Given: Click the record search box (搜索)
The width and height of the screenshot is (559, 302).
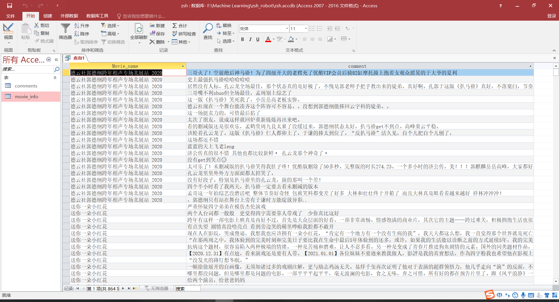Looking at the screenshot, I should (187, 288).
